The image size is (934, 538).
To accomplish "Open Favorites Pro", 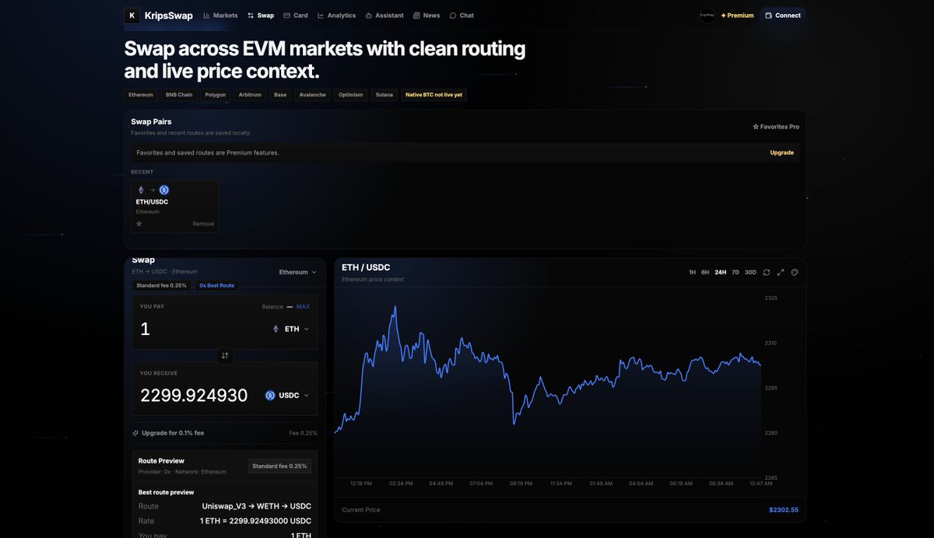I will click(x=775, y=127).
